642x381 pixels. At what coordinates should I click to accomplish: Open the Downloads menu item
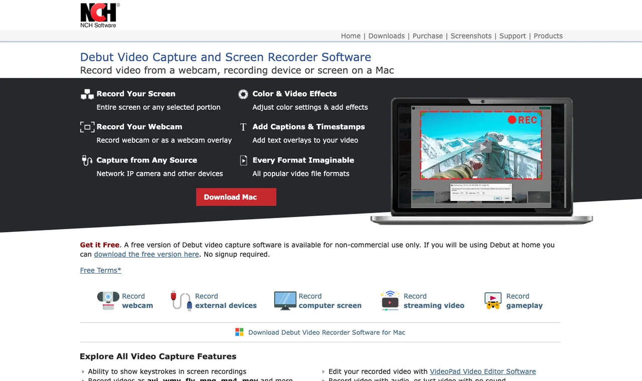pos(386,36)
